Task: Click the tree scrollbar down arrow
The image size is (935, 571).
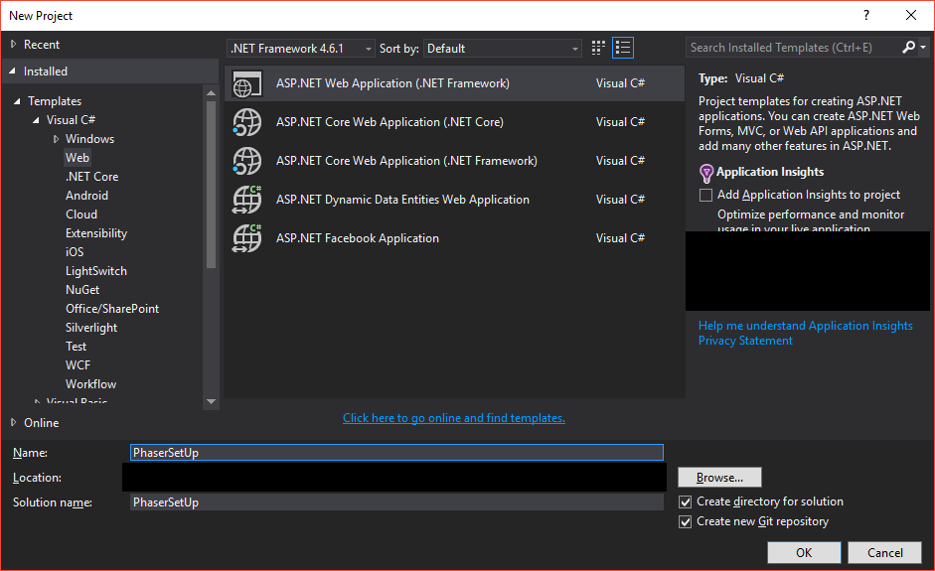Action: coord(211,402)
